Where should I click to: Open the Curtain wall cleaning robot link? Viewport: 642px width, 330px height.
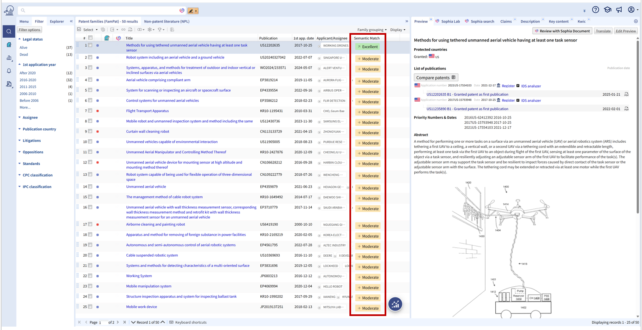pos(148,131)
